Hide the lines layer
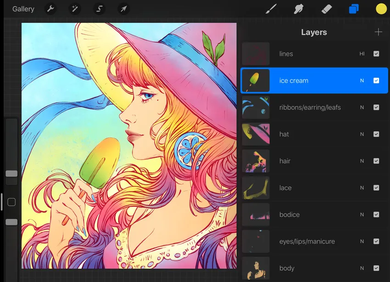 pos(376,54)
